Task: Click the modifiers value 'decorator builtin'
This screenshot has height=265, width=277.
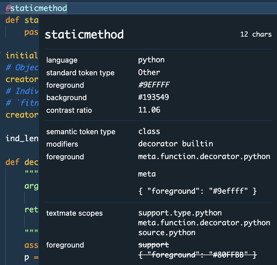Action: tap(176, 144)
